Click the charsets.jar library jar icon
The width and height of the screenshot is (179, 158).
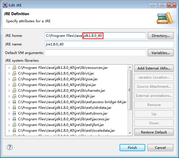pos(14,91)
